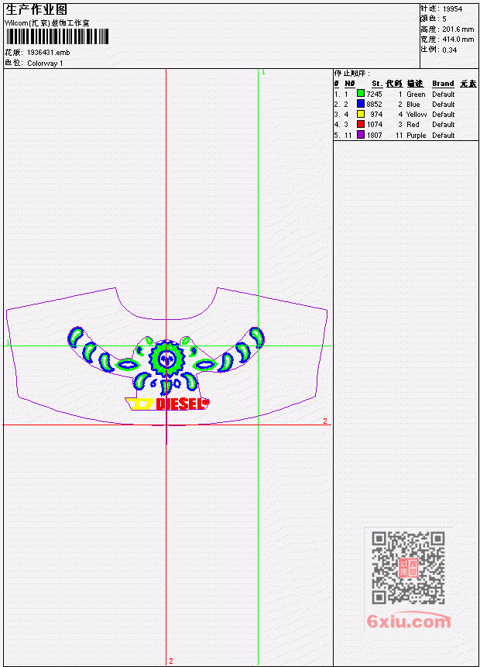Click 'Default' brand in the Green row

coord(444,94)
